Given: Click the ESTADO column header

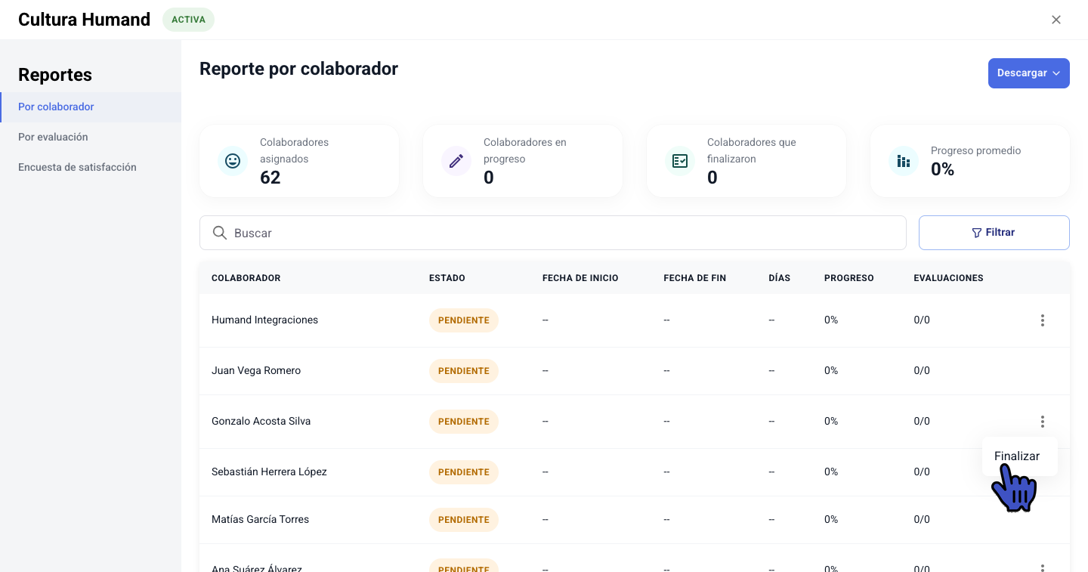Looking at the screenshot, I should point(447,278).
